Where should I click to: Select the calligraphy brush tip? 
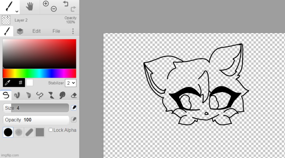pyautogui.click(x=29, y=132)
